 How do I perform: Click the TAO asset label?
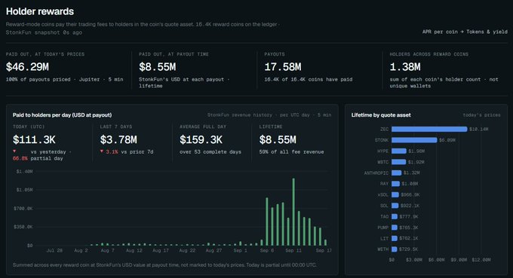click(x=385, y=216)
